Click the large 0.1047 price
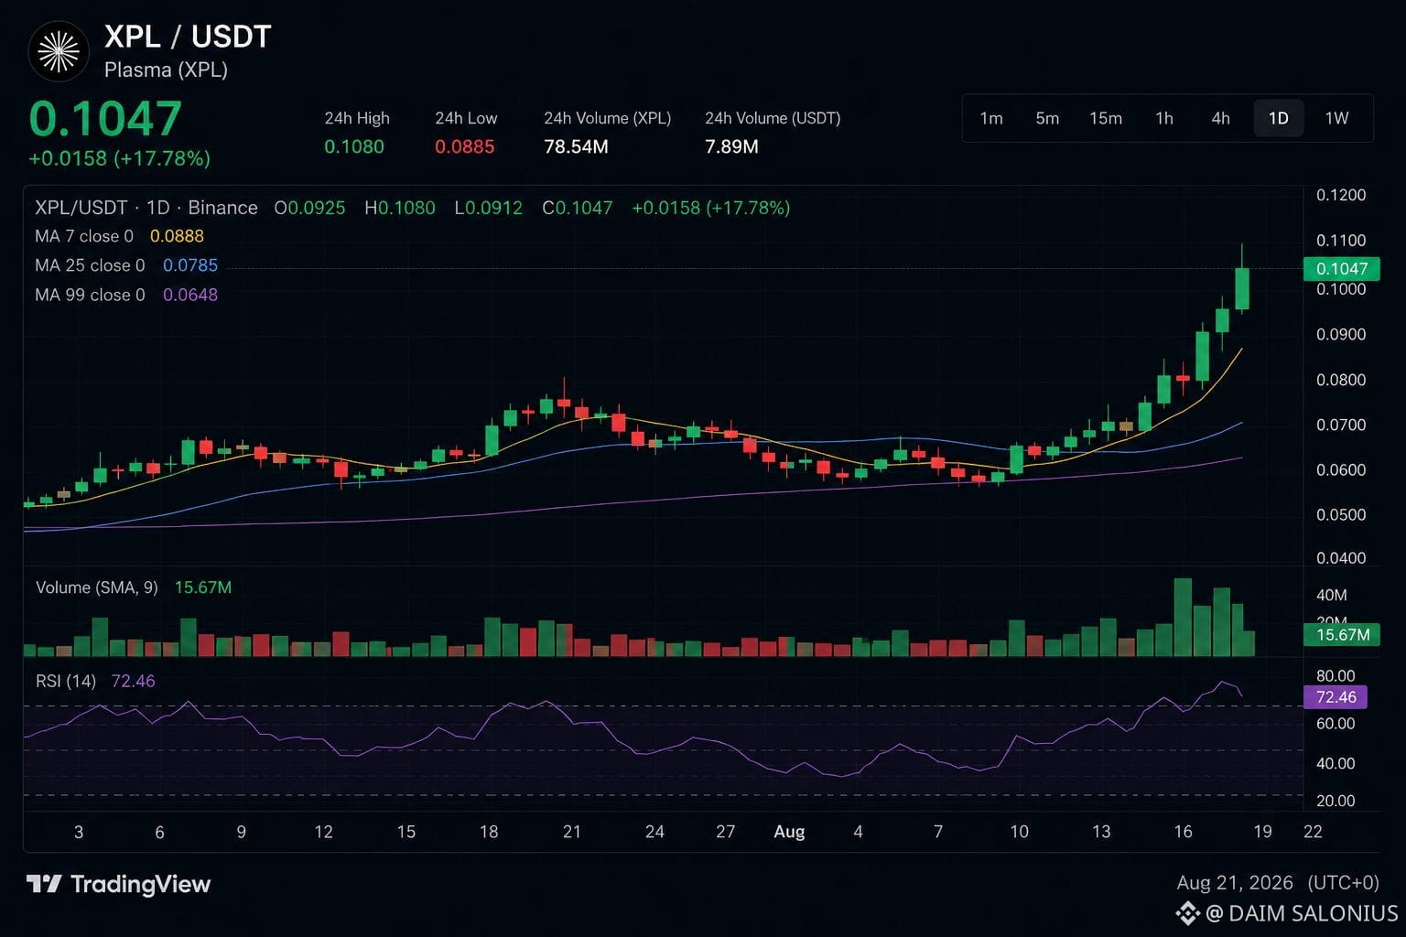Viewport: 1406px width, 937px height. point(105,119)
